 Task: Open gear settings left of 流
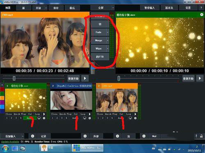pyautogui.click(x=117, y=136)
